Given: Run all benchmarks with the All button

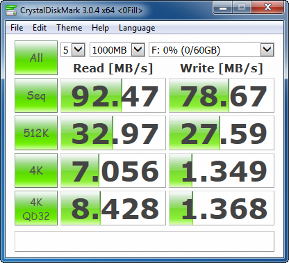Looking at the screenshot, I should [36, 58].
